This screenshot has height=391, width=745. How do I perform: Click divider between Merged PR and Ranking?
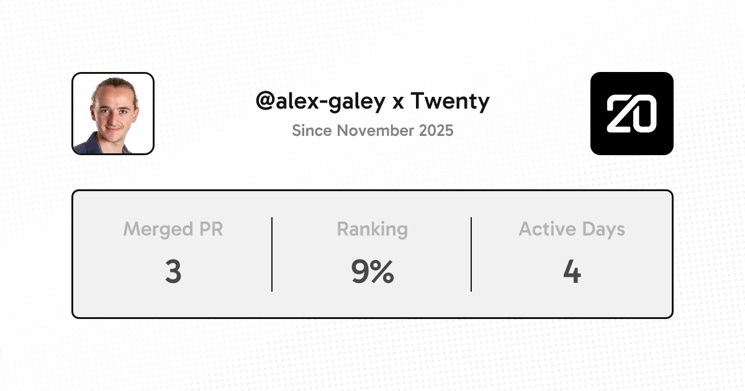point(272,254)
